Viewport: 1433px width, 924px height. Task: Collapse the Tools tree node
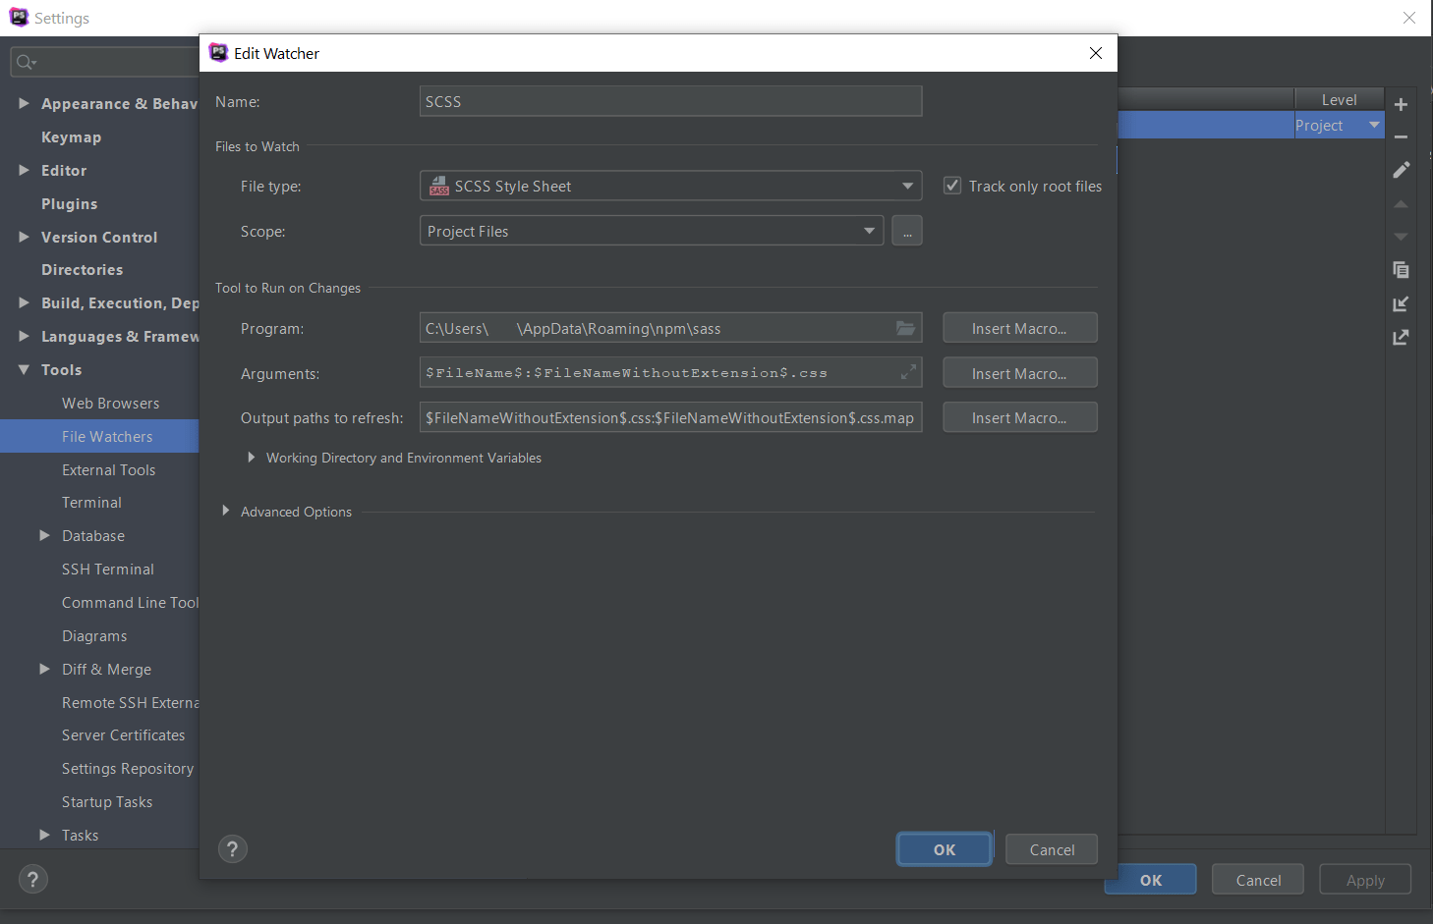(24, 369)
